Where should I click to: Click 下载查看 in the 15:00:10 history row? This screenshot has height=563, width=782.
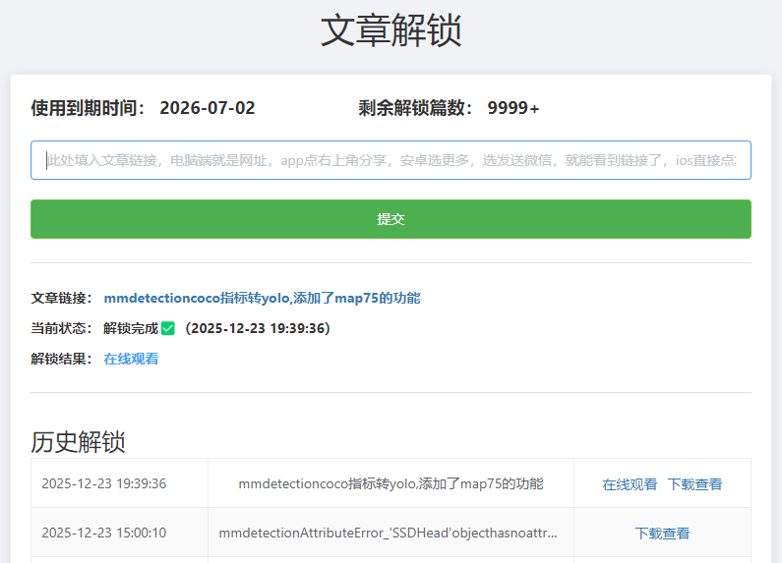pos(662,534)
